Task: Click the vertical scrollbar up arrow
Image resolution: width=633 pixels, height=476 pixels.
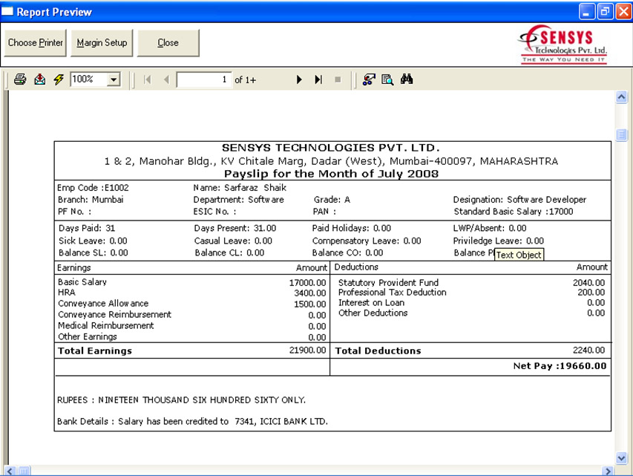Action: (x=621, y=97)
